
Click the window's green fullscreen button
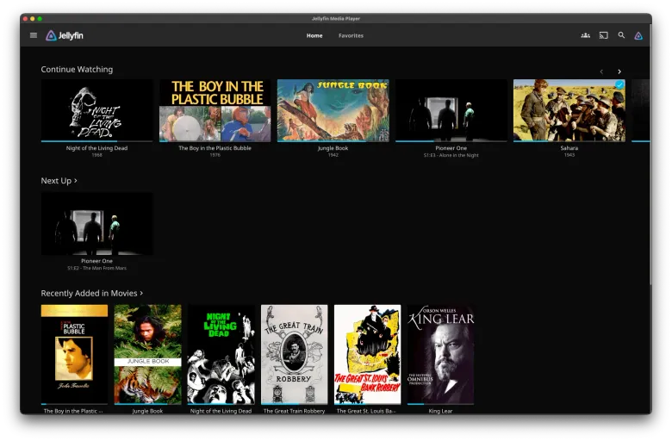[x=40, y=18]
